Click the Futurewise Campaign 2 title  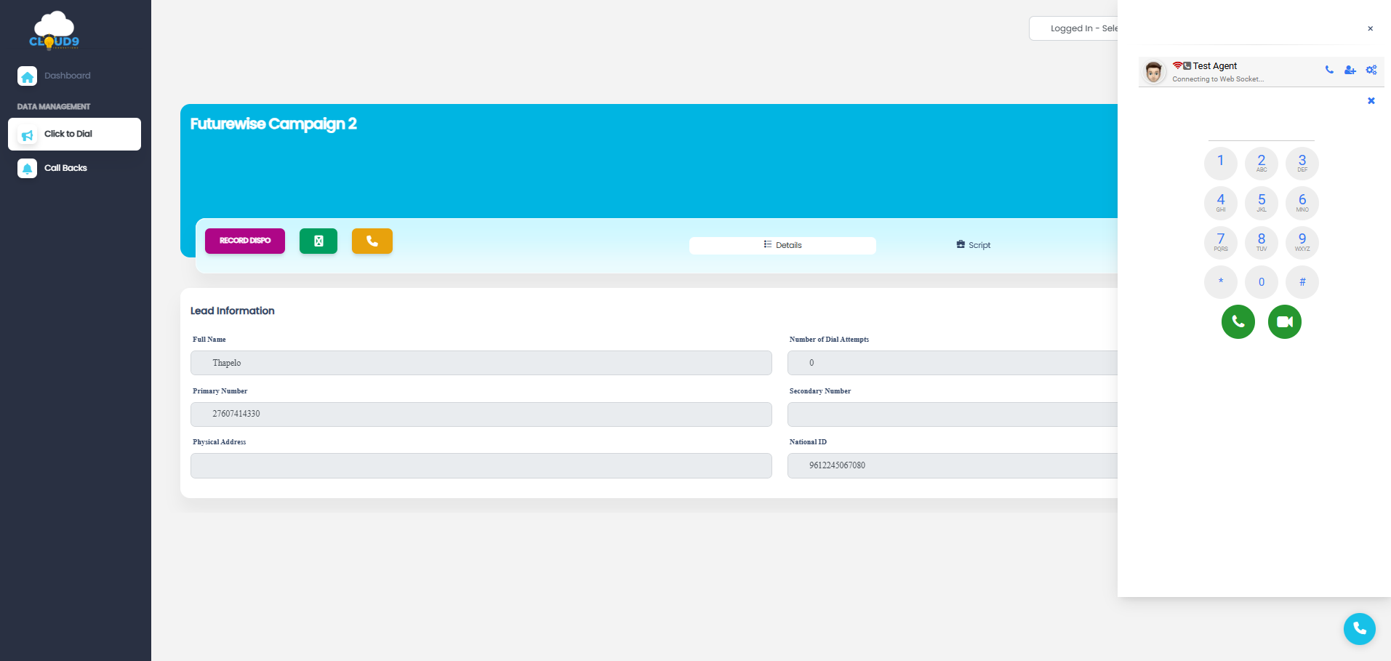pos(273,124)
